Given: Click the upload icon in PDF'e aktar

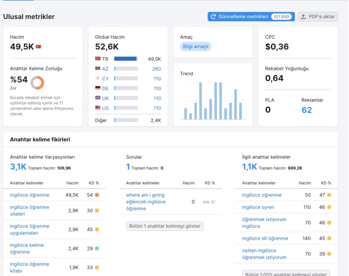Looking at the screenshot, I should [x=303, y=17].
